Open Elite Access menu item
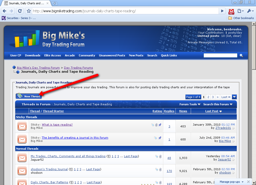The height and width of the screenshot is (185, 256). [52, 55]
